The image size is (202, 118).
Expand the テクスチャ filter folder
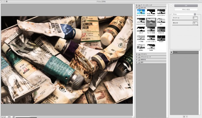pos(151,54)
